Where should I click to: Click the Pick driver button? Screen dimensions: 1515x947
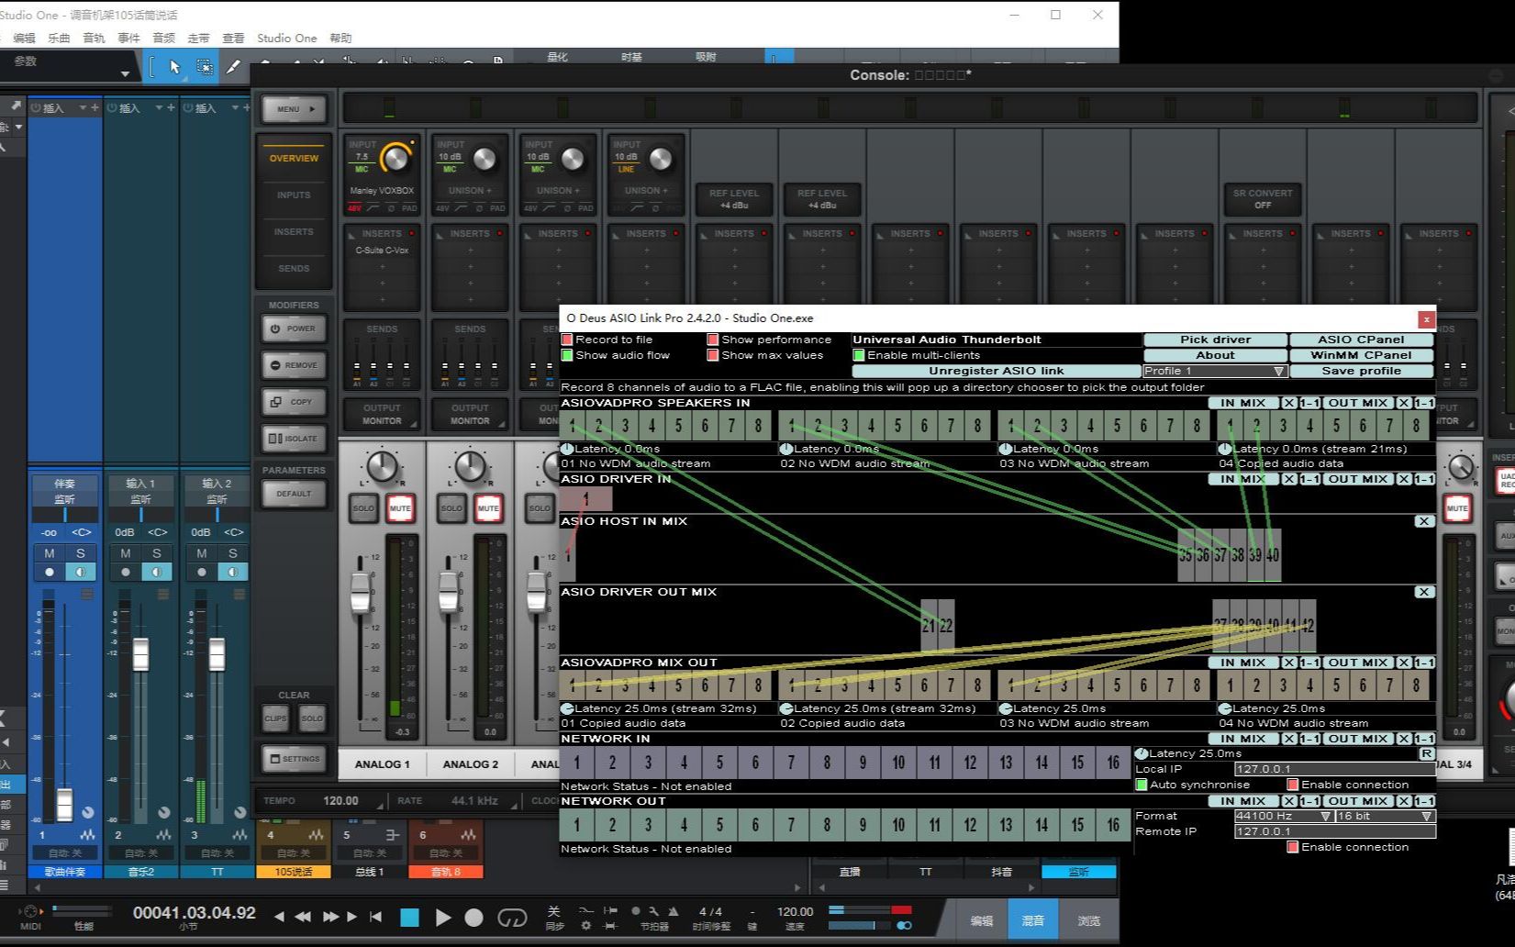pos(1215,340)
